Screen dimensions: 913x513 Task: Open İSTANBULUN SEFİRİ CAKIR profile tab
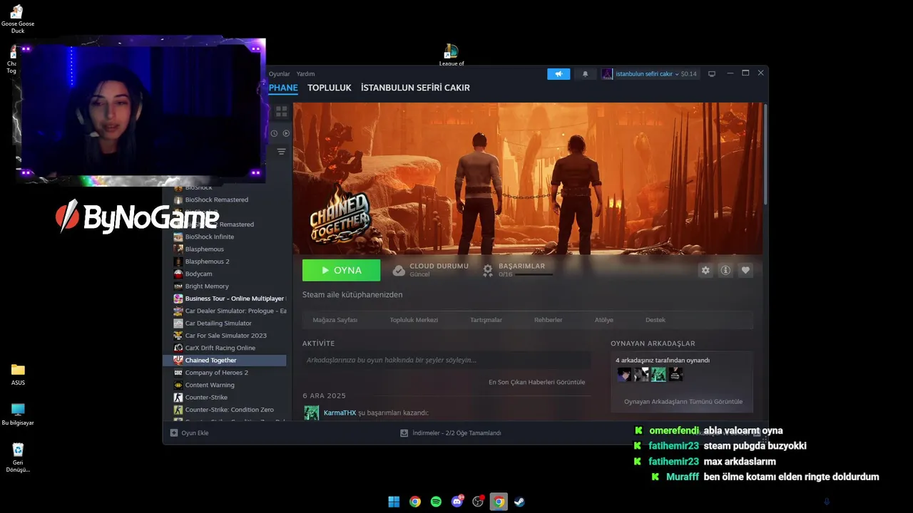coord(415,88)
